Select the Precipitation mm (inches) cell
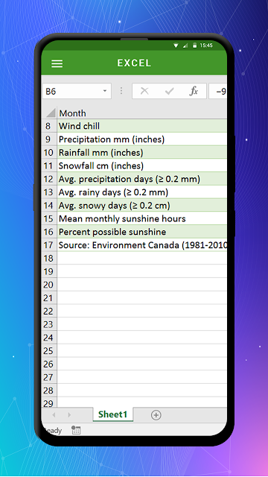 (x=142, y=139)
